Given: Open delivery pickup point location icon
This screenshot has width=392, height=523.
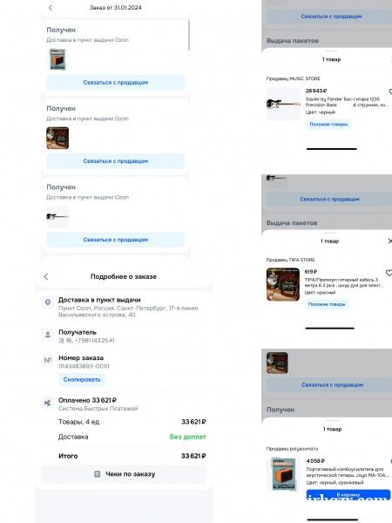Looking at the screenshot, I should click(48, 302).
